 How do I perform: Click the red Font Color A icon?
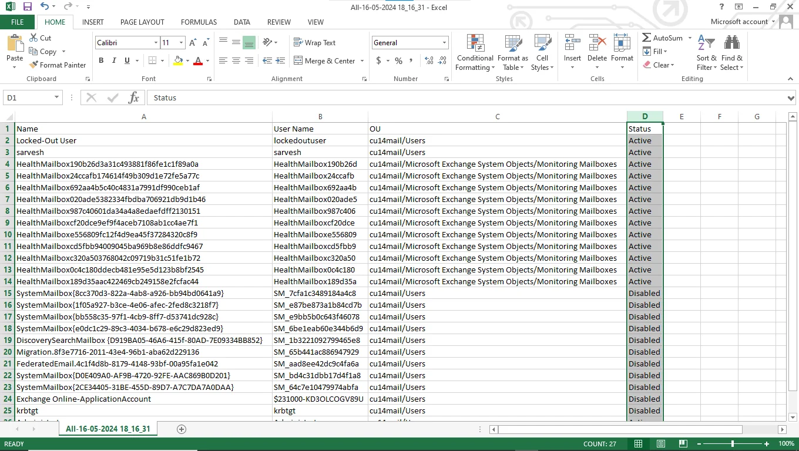pos(198,60)
